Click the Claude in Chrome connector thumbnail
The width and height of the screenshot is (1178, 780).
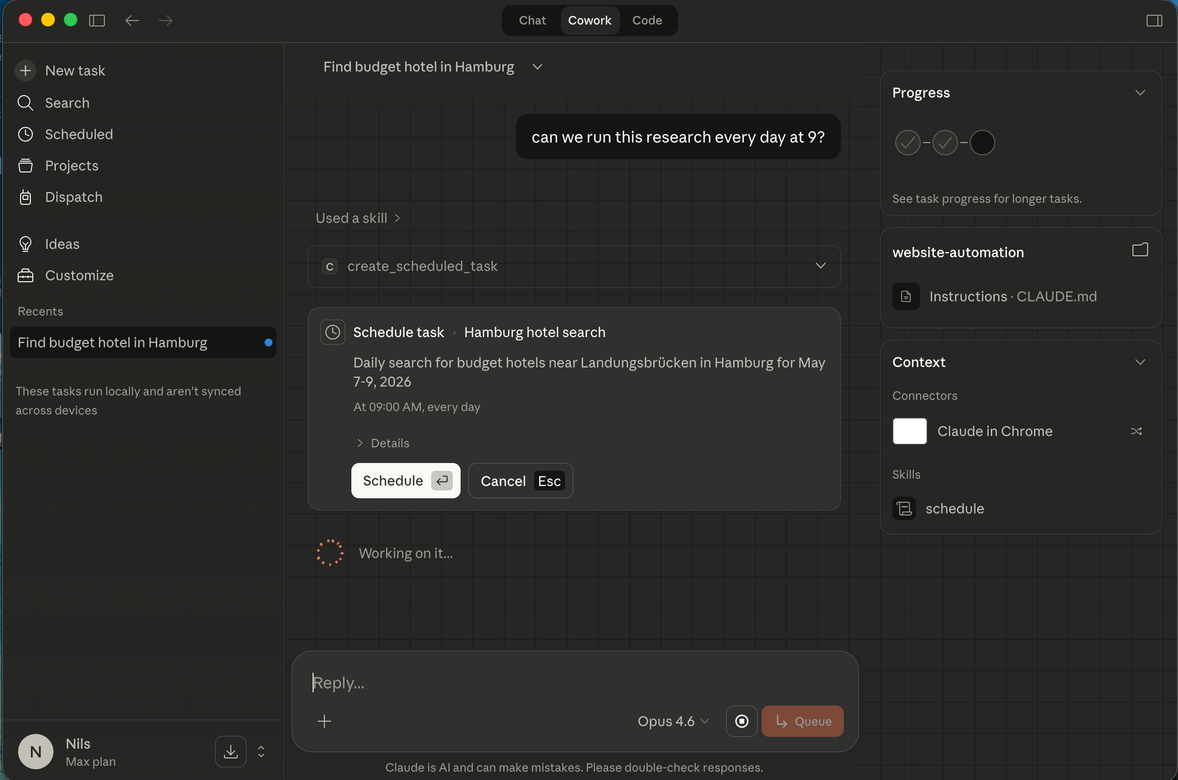tap(909, 431)
